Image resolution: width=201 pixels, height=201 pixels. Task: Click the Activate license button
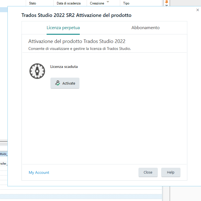click(65, 83)
